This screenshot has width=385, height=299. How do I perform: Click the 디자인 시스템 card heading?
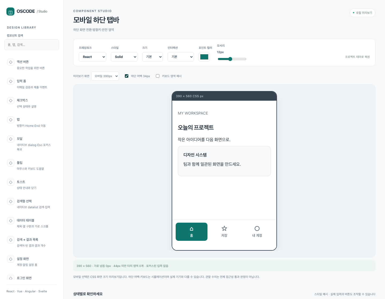click(x=195, y=155)
